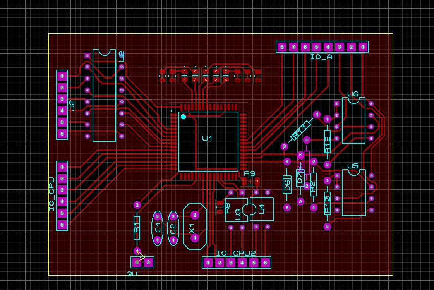
Task: Select the diagonal resistor R11
Action: [x=301, y=130]
